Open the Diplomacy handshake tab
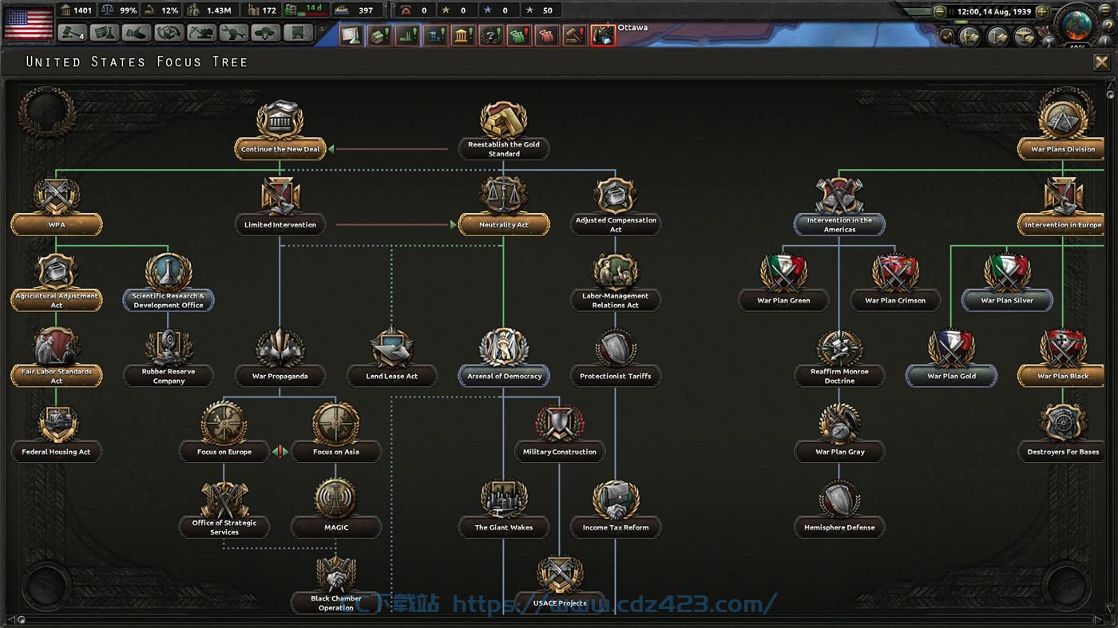1118x628 pixels. (x=137, y=33)
